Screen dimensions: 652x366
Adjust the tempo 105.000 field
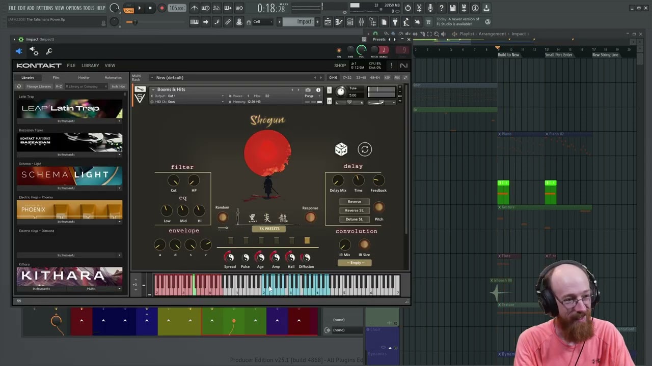tap(177, 8)
